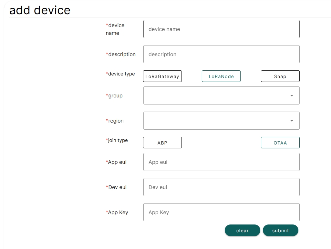331x249 pixels.
Task: Click the 'add device' page heading
Action: [x=40, y=10]
